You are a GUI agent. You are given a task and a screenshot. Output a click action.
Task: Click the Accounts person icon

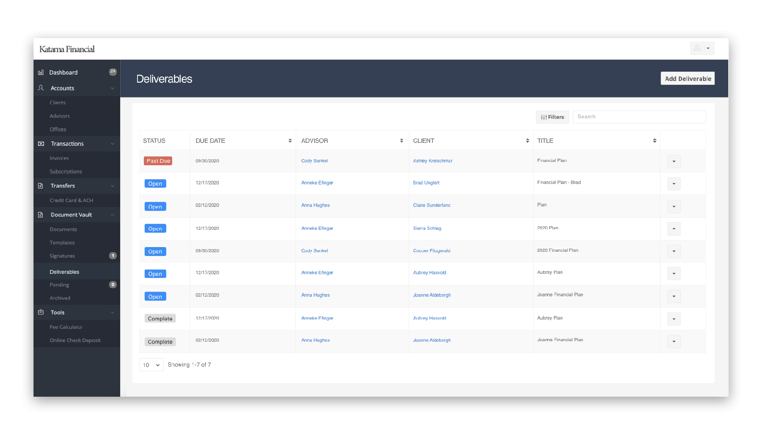click(x=41, y=88)
